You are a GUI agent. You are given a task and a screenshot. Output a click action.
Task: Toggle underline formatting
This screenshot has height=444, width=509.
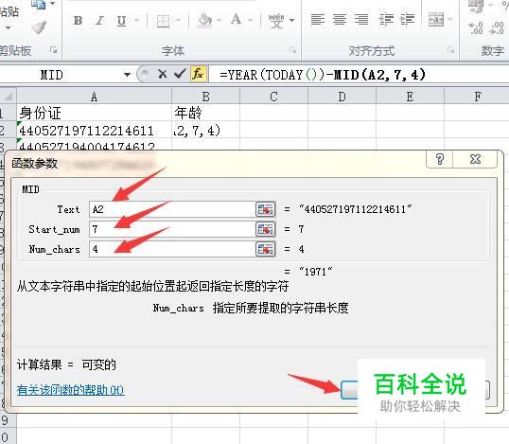[x=121, y=21]
